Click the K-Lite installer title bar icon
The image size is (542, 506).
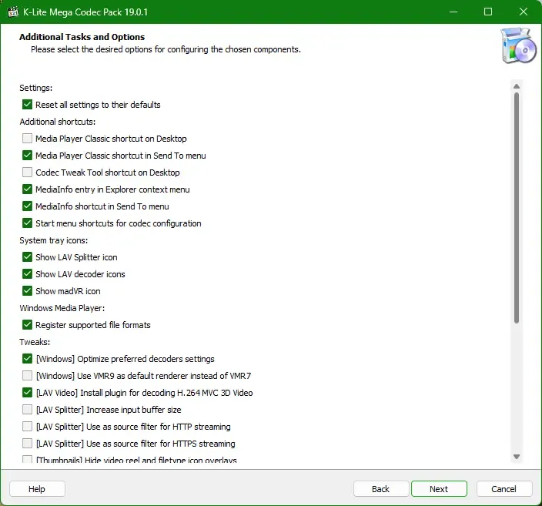click(13, 12)
